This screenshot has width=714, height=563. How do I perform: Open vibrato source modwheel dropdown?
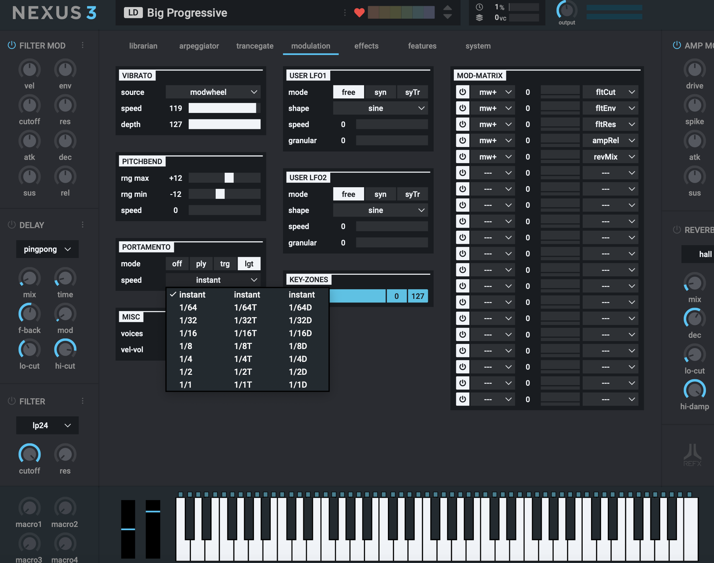(x=213, y=92)
